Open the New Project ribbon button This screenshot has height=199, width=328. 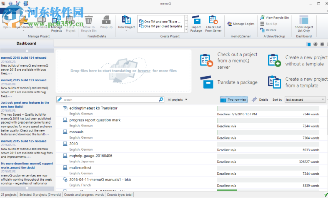pos(126,22)
